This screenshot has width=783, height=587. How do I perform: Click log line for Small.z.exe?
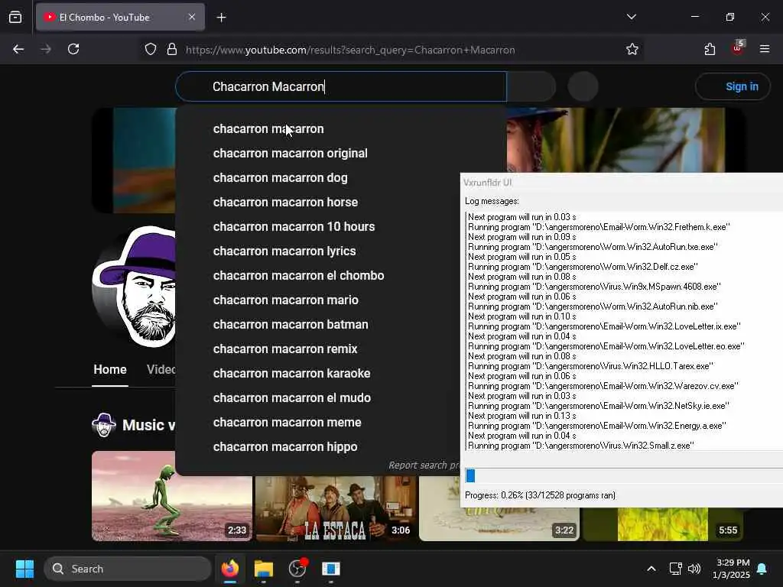click(581, 446)
